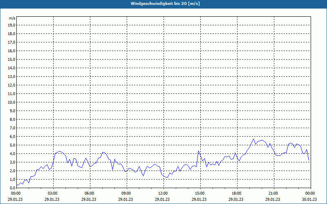Select the 7,0 y-axis label
Image resolution: width=327 pixels, height=204 pixels.
[x=12, y=128]
